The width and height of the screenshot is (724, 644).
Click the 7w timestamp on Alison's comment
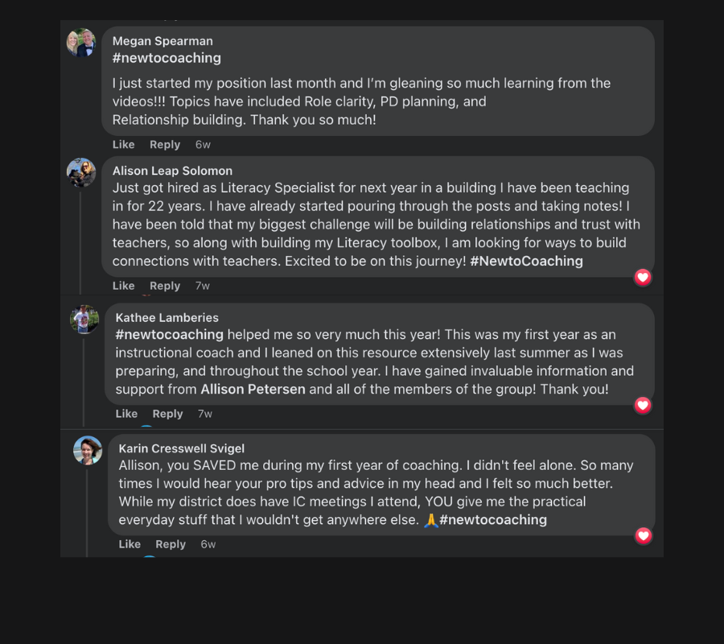(x=203, y=286)
